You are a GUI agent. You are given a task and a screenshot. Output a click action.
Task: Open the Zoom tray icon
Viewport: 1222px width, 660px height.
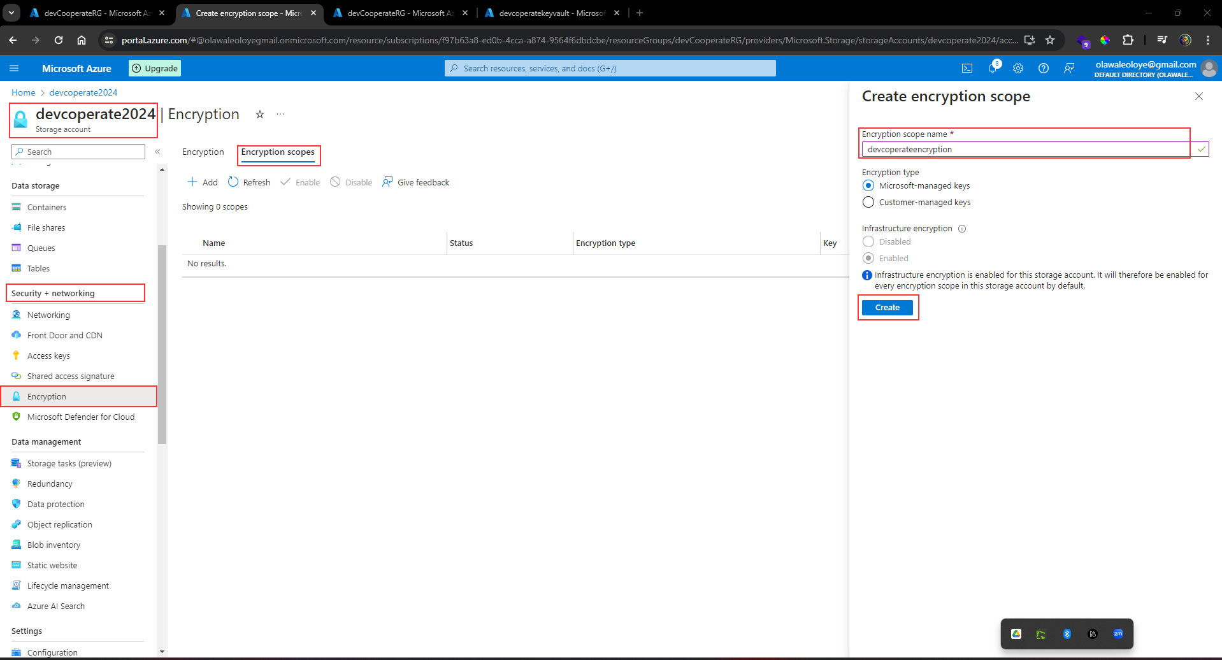coord(1118,634)
